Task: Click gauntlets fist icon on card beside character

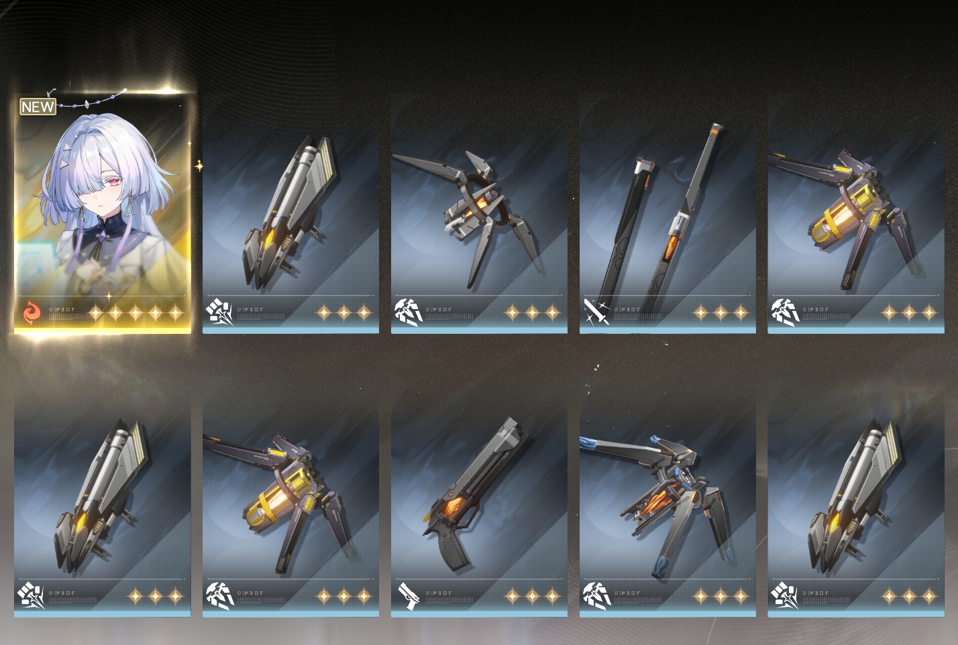Action: pyautogui.click(x=219, y=312)
